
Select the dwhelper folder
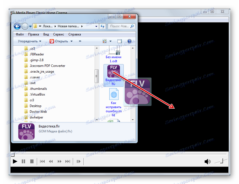pos(36,117)
